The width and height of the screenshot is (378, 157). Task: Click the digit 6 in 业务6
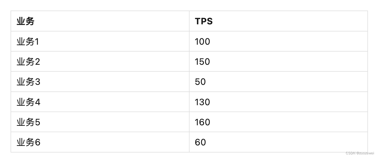[x=37, y=142]
